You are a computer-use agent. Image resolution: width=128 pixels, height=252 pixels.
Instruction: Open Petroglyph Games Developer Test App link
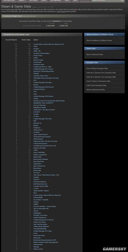(46, 78)
